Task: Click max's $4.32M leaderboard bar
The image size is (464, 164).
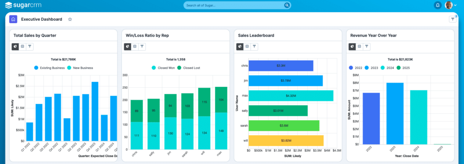Action: (x=291, y=96)
